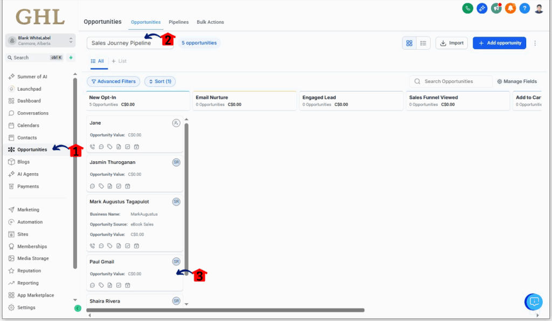The image size is (552, 321).
Task: Click the sidebar Search box
Action: point(34,57)
